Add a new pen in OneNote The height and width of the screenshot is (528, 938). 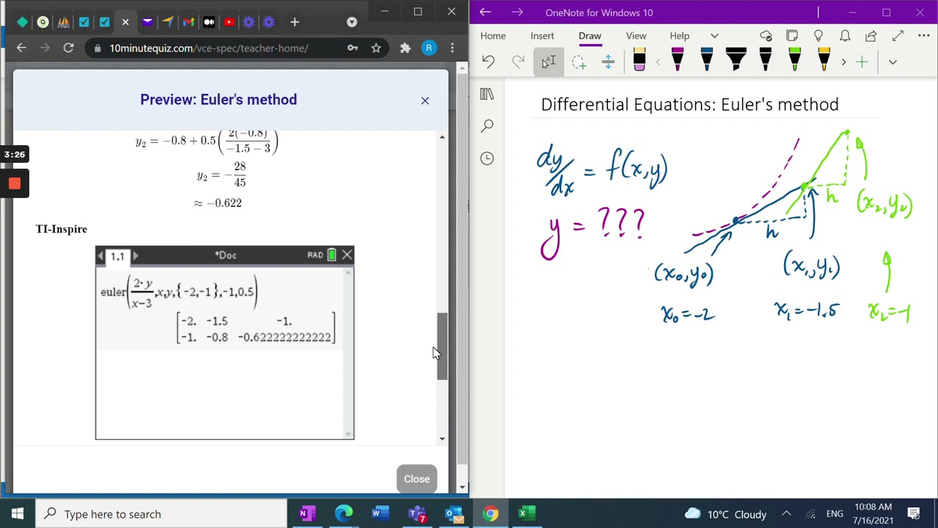pos(862,62)
